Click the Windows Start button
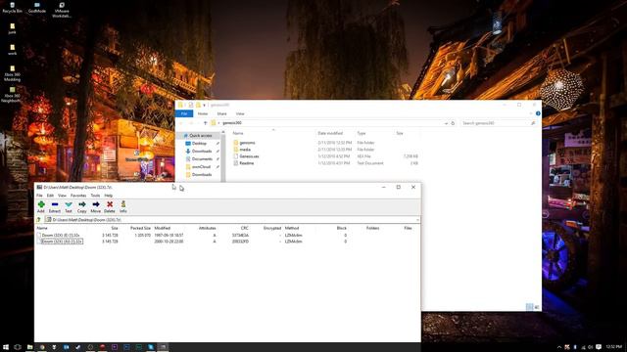Image resolution: width=627 pixels, height=352 pixels. tap(6, 347)
